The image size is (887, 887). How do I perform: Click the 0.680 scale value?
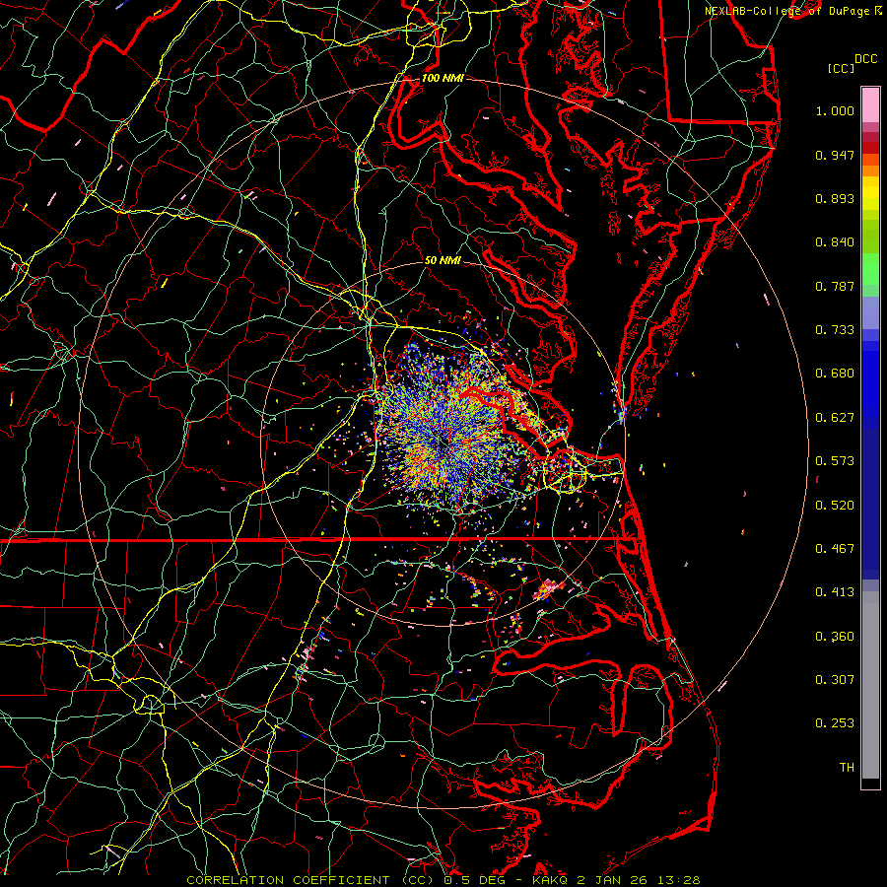point(835,374)
